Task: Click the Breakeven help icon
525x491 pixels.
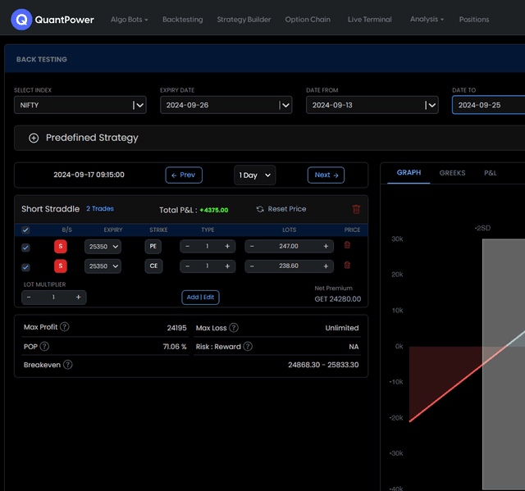Action: pyautogui.click(x=68, y=365)
